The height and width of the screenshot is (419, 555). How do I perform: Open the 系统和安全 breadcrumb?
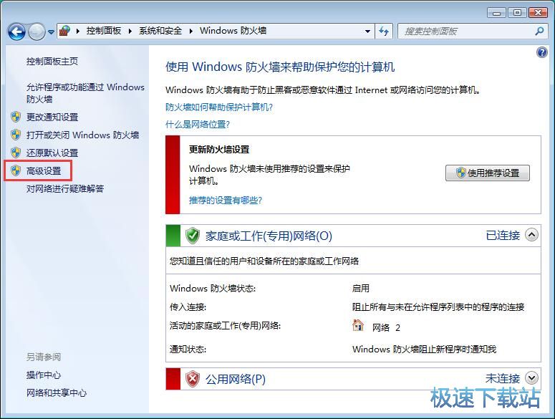[x=160, y=31]
